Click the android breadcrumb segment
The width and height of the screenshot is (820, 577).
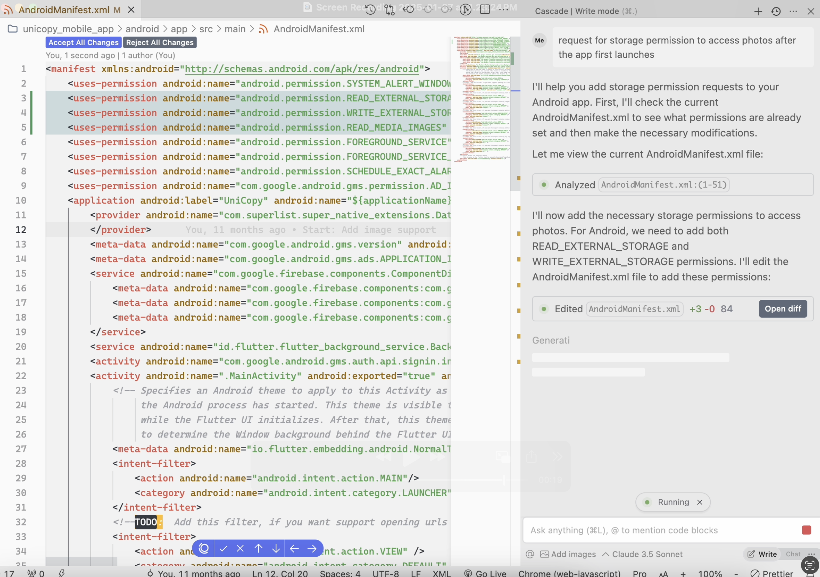point(142,29)
